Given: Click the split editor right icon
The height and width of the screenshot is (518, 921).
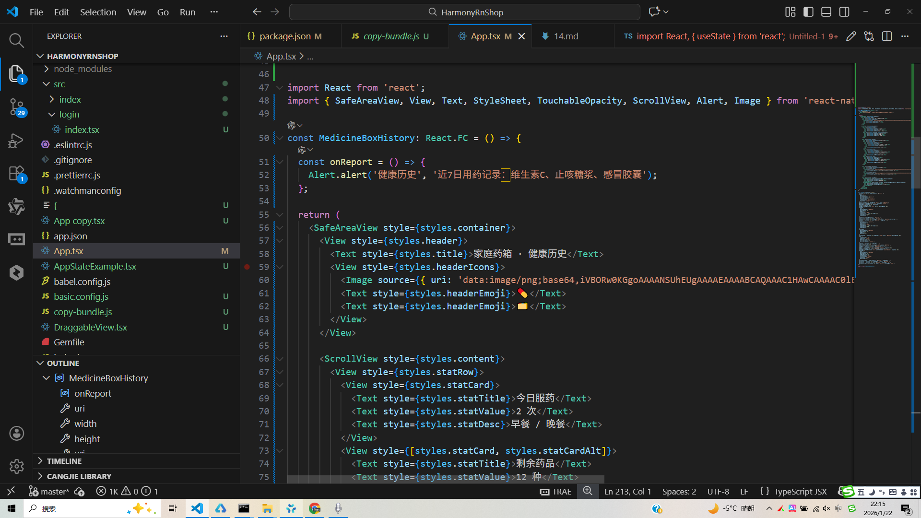Looking at the screenshot, I should [x=887, y=36].
